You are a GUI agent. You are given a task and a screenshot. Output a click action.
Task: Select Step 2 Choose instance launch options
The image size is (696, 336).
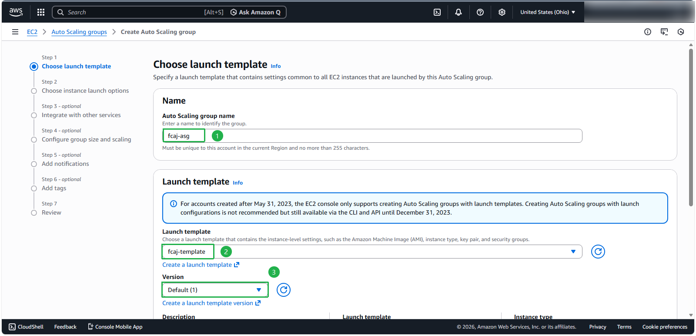[85, 91]
